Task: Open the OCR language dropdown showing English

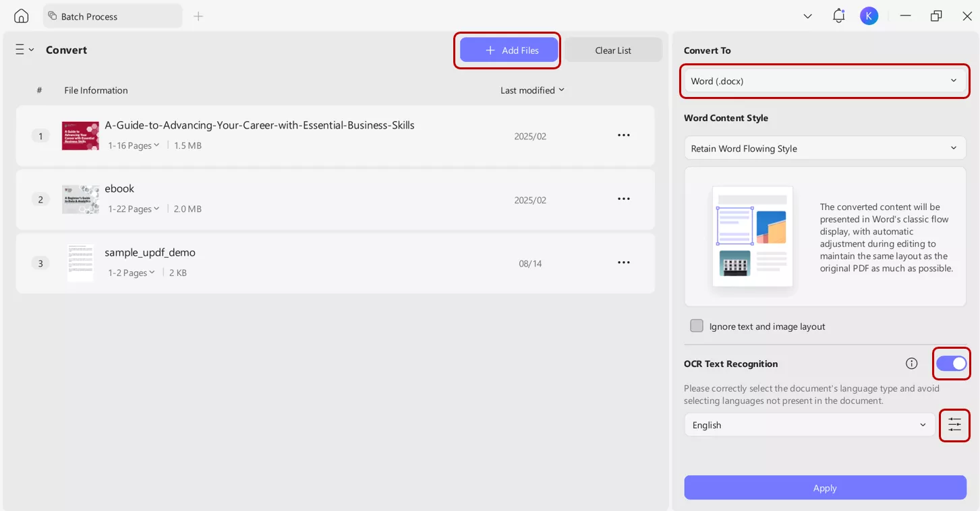Action: [x=809, y=425]
